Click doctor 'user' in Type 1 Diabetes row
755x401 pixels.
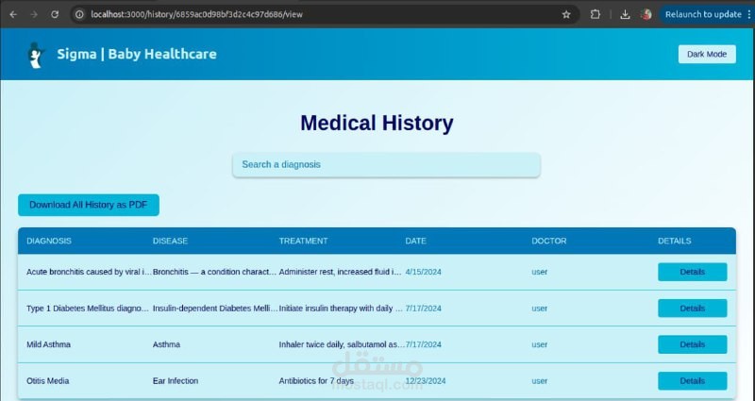click(x=539, y=309)
